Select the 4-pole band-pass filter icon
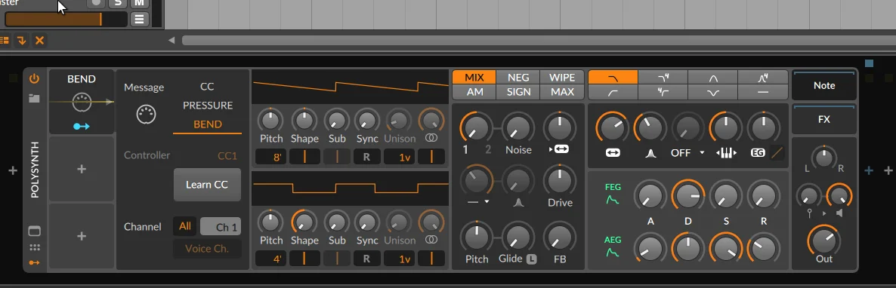Image resolution: width=896 pixels, height=288 pixels. pyautogui.click(x=762, y=78)
